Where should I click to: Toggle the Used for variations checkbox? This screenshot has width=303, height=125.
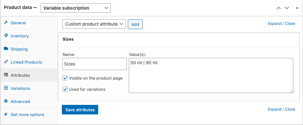coord(65,89)
